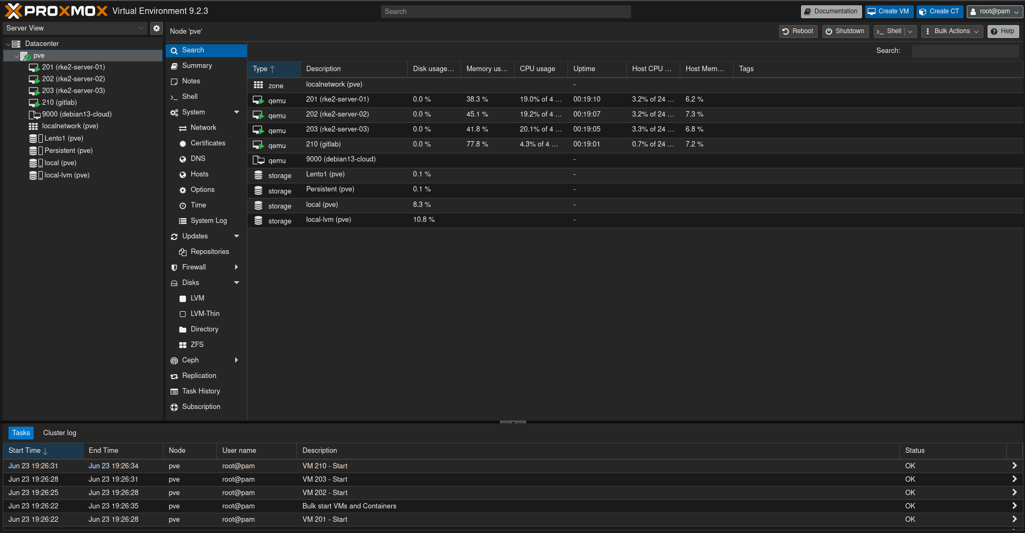The height and width of the screenshot is (533, 1025).
Task: Click the VM 201 rke2-server-01 tree icon
Action: [x=34, y=67]
